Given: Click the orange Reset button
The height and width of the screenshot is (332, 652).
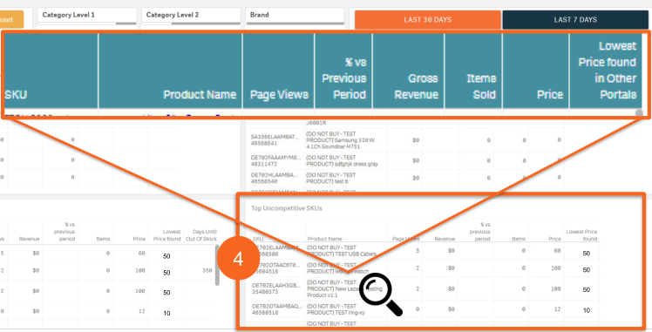Looking at the screenshot, I should pos(11,19).
